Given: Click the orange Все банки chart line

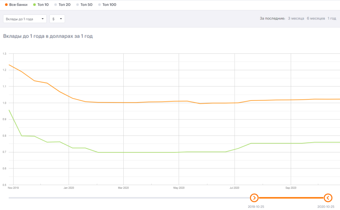Looking at the screenshot, I should tap(136, 102).
